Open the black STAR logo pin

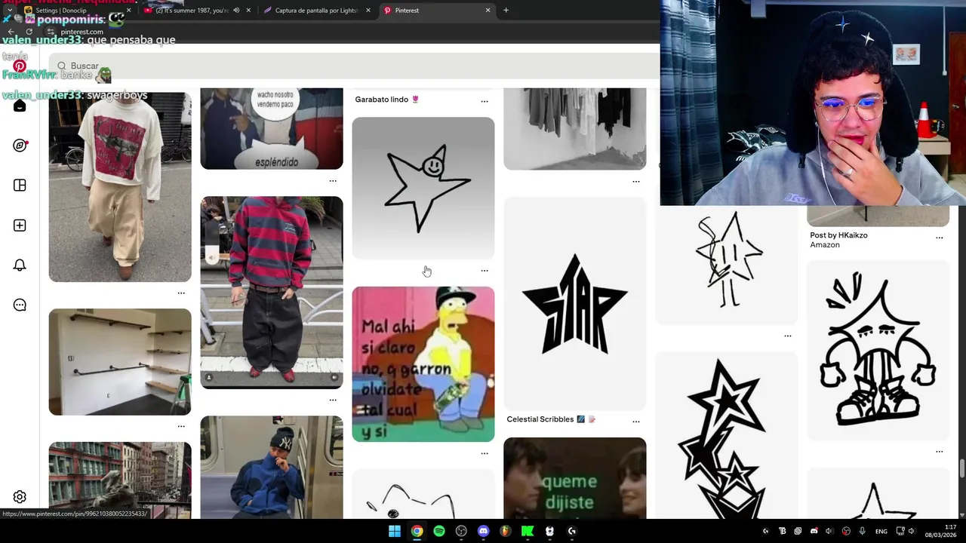coord(575,303)
